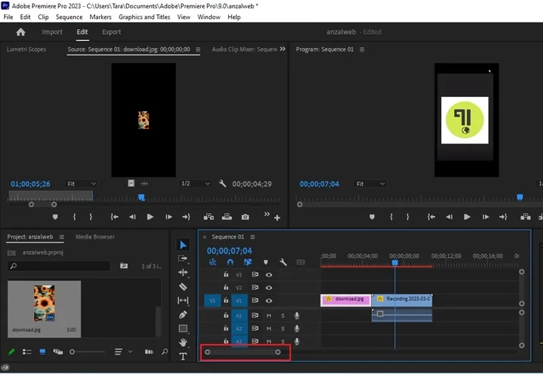Image resolution: width=543 pixels, height=374 pixels.
Task: Select the Ripple Edit tool
Action: (x=183, y=273)
